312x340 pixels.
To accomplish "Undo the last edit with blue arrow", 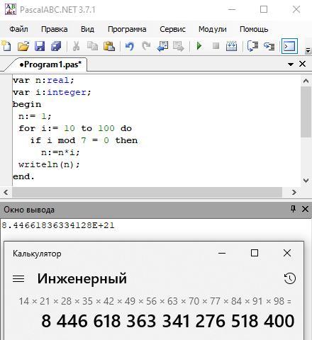I will pos(130,46).
